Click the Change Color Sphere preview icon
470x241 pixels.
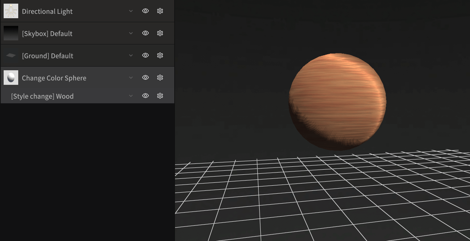pyautogui.click(x=11, y=78)
